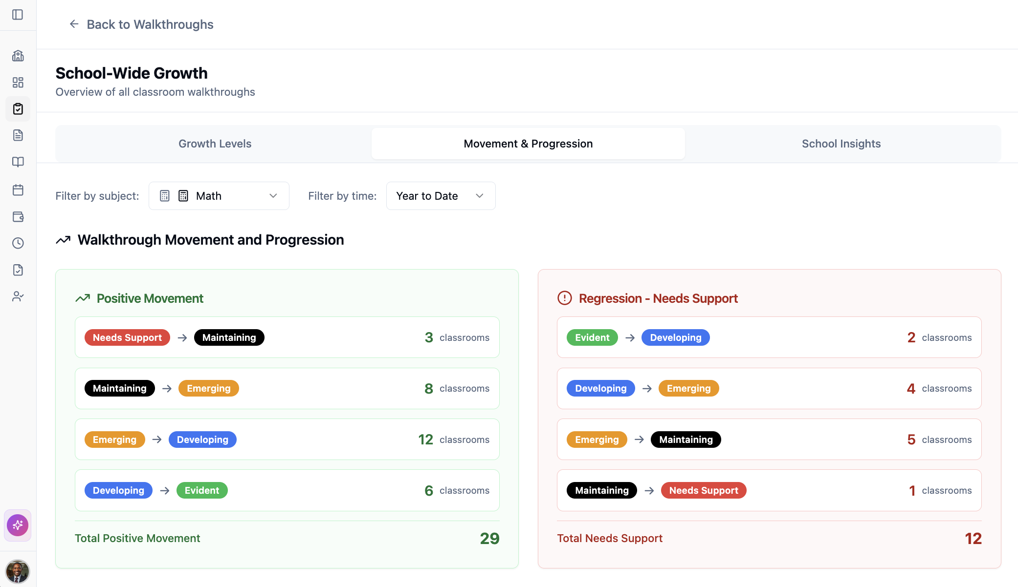This screenshot has width=1018, height=587.
Task: Click the profile avatar at bottom left
Action: pyautogui.click(x=18, y=571)
